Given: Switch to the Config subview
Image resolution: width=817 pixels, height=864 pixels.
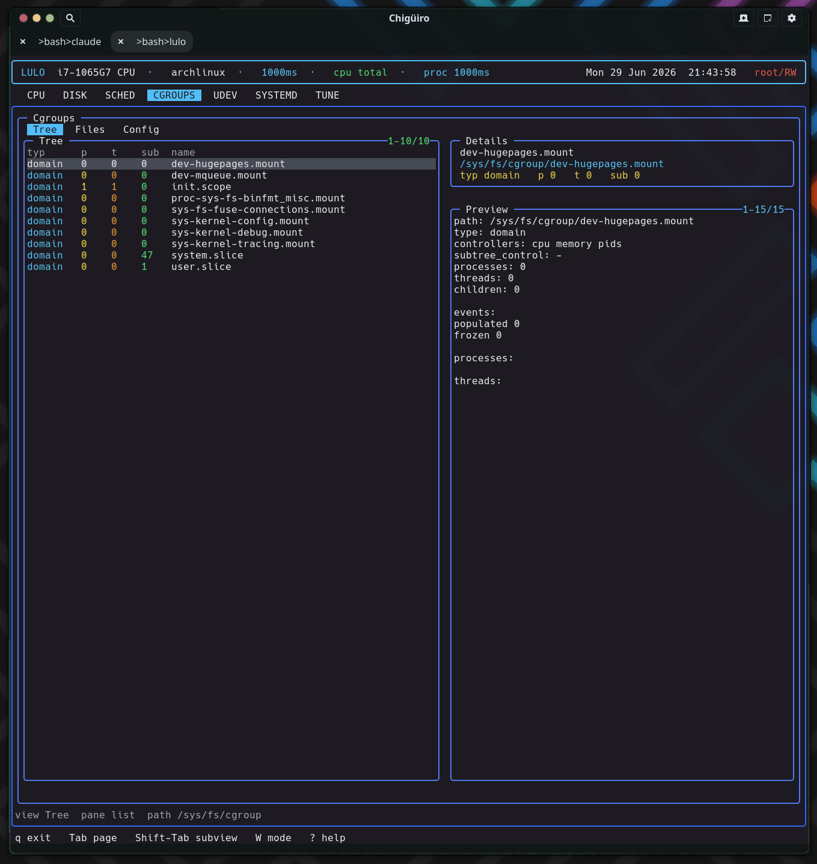Looking at the screenshot, I should (x=141, y=129).
